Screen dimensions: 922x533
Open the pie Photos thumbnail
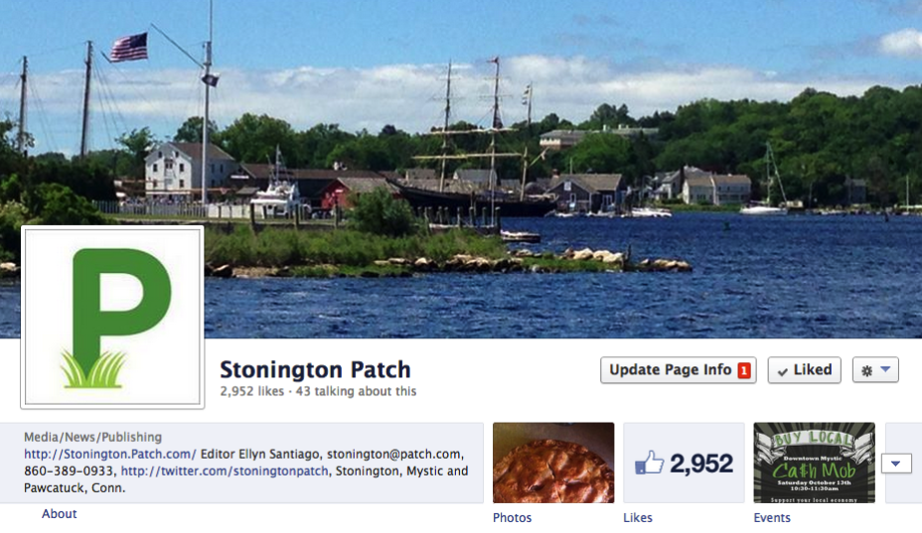coord(553,463)
